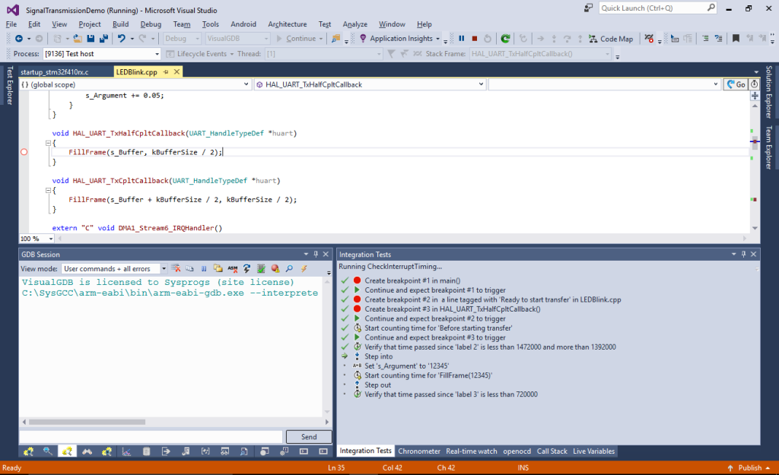Toggle auto-hide pin on the GDB Session panel
This screenshot has height=475, width=779.
point(314,254)
